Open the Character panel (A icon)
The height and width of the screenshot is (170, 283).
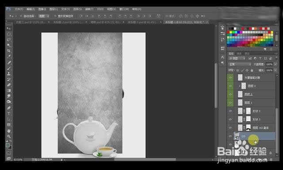coord(222,57)
